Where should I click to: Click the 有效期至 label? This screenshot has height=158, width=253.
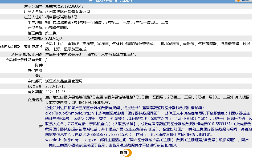pyautogui.click(x=35, y=92)
